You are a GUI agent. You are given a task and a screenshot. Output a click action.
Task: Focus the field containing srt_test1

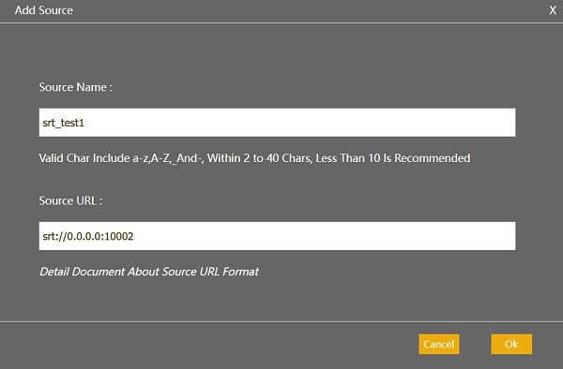click(277, 123)
